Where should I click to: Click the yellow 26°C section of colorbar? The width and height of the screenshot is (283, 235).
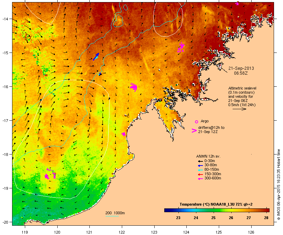click(x=231, y=210)
